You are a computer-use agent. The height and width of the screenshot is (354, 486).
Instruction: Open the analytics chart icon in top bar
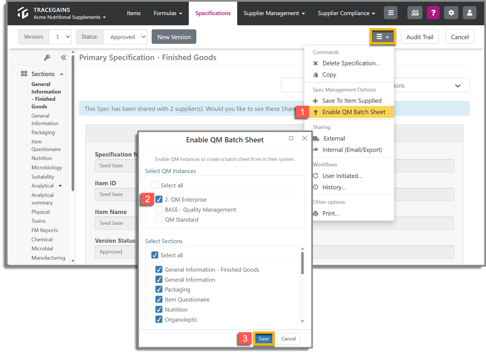415,12
